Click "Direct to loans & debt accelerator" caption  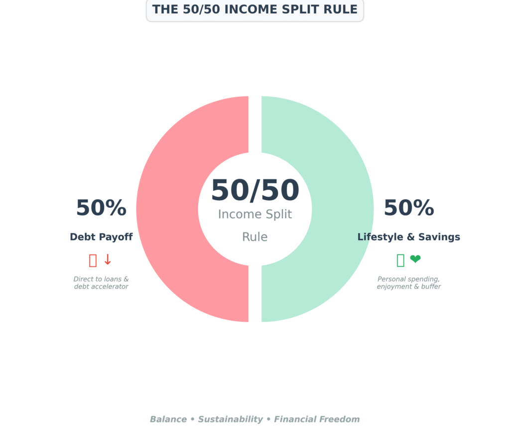click(x=101, y=283)
